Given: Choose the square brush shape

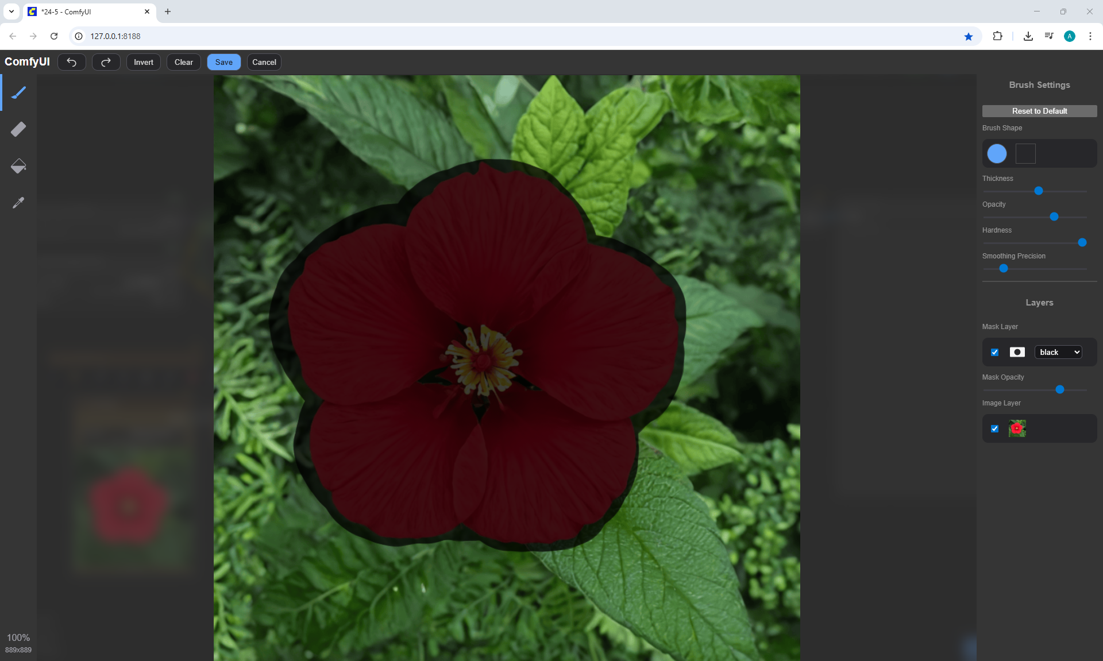Looking at the screenshot, I should pyautogui.click(x=1025, y=153).
